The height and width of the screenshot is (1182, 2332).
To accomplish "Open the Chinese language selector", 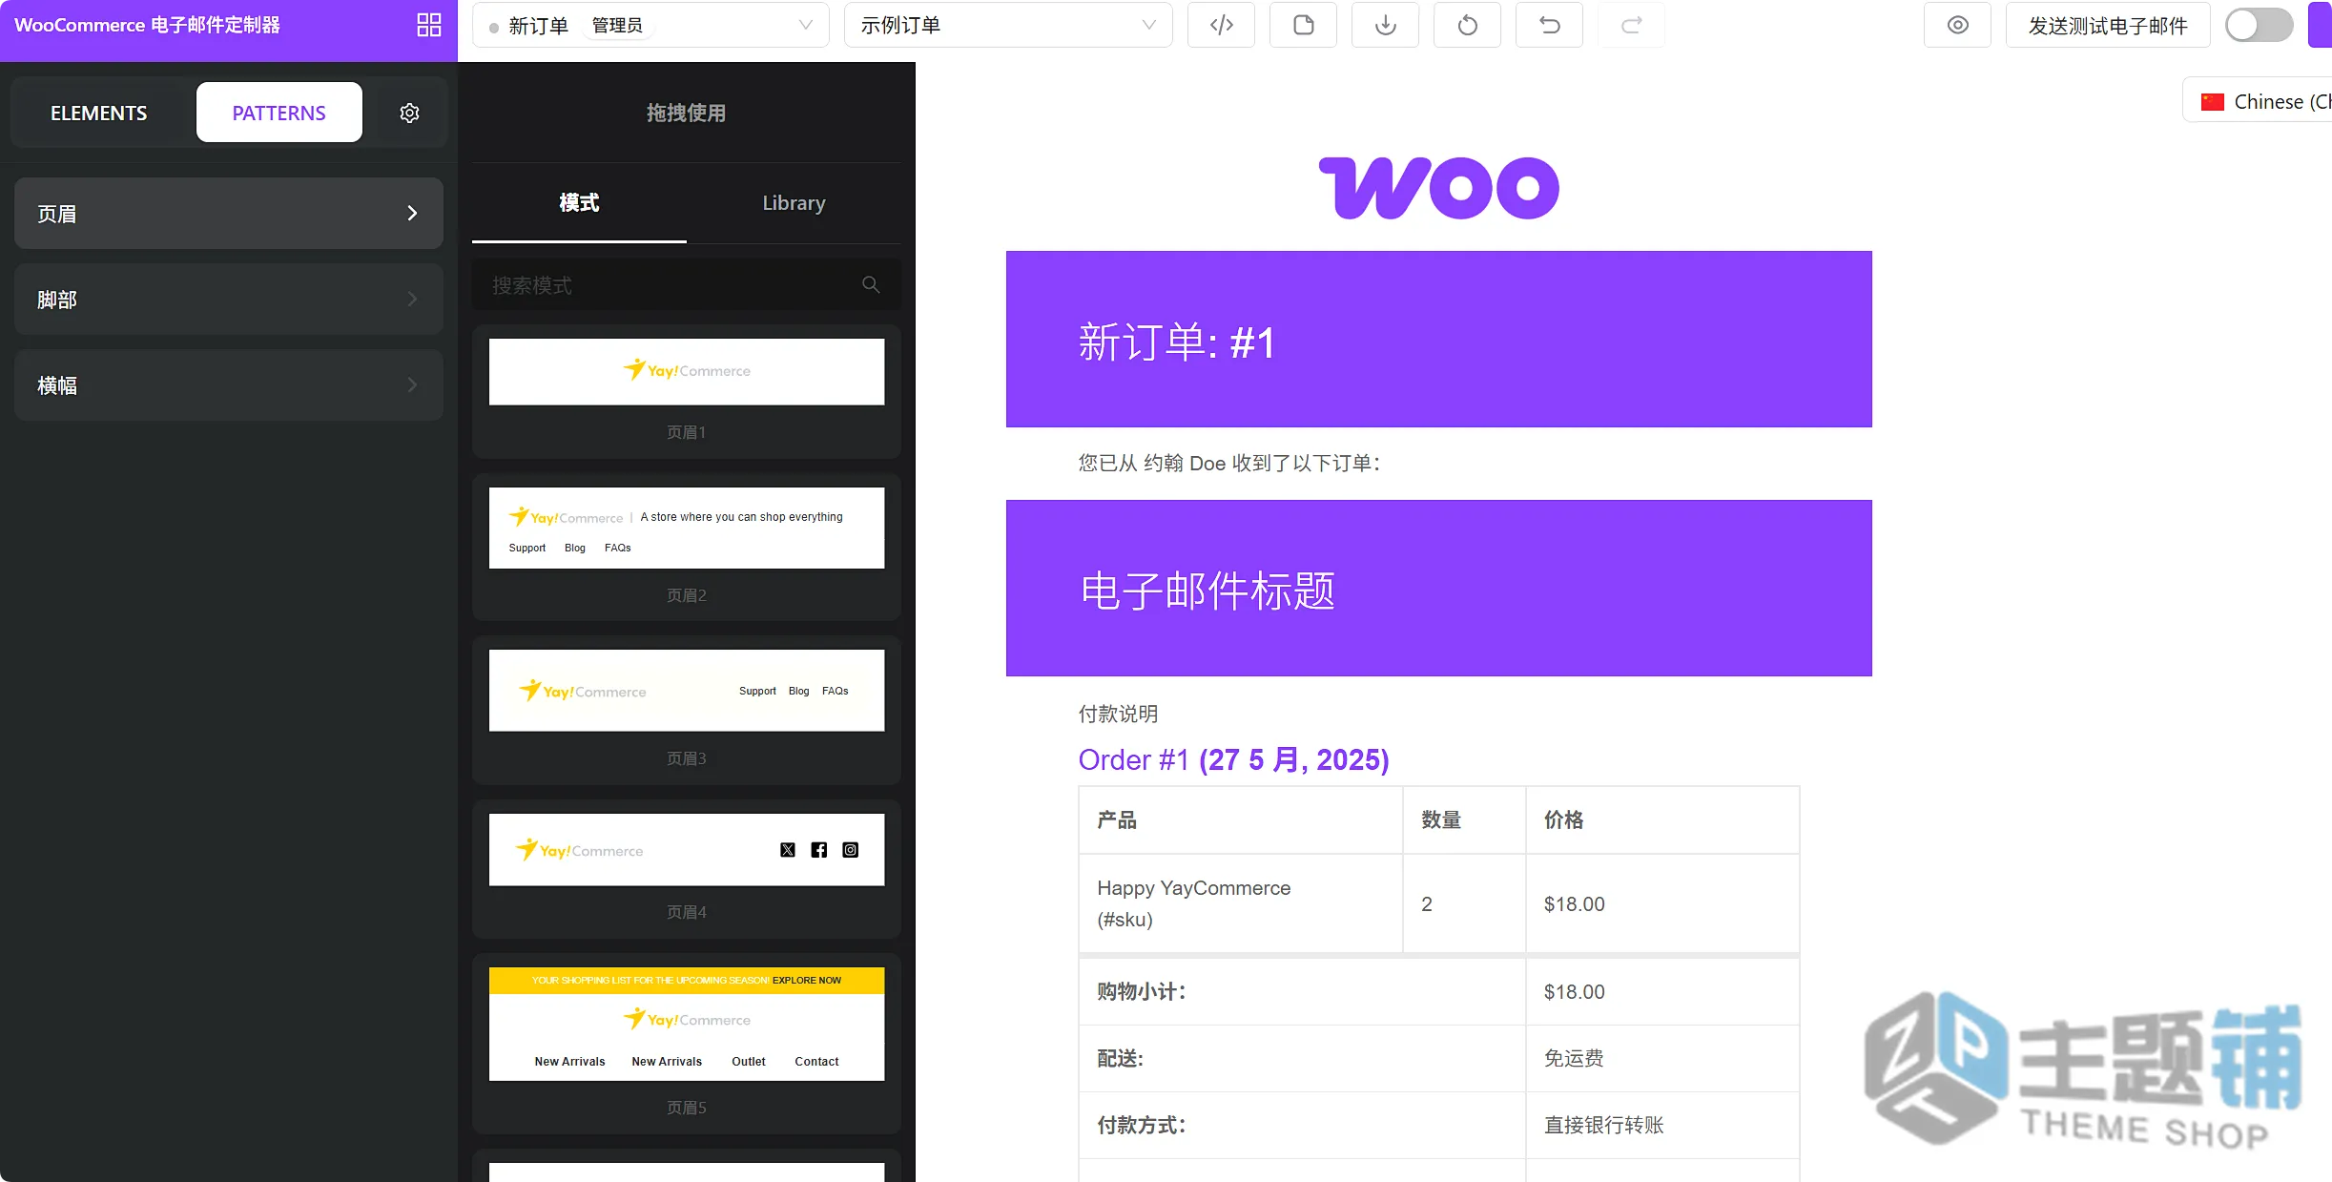I will (2258, 101).
